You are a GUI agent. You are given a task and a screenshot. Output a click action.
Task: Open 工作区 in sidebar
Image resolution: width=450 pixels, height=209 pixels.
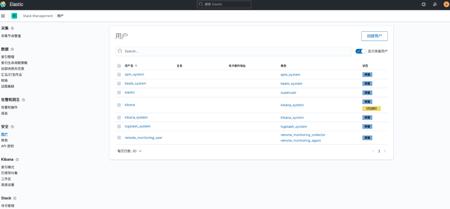tap(6, 179)
